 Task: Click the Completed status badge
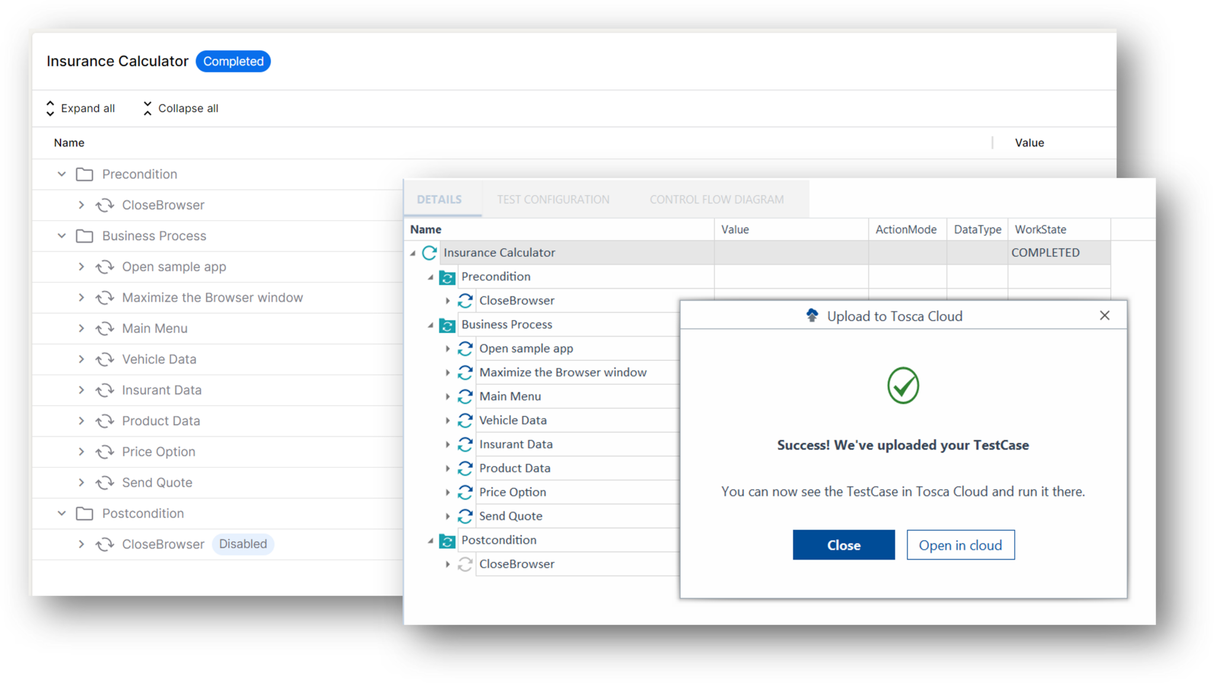pos(233,61)
